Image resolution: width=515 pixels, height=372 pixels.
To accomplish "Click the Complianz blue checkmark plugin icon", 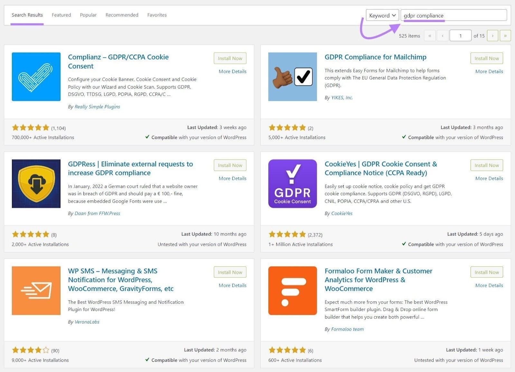I will (36, 77).
